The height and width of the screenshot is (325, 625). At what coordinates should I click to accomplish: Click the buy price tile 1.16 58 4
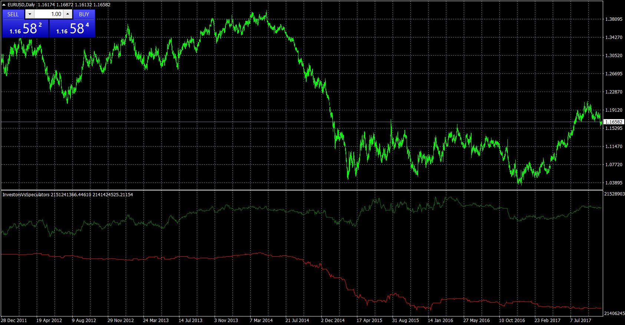[72, 29]
